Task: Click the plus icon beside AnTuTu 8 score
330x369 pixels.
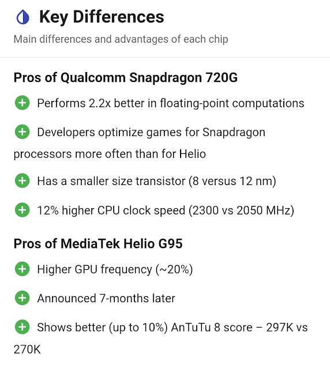Action: tap(22, 327)
